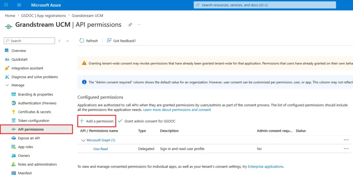This screenshot has height=179, width=353.
Task: Click the Type column header
Action: pyautogui.click(x=142, y=131)
